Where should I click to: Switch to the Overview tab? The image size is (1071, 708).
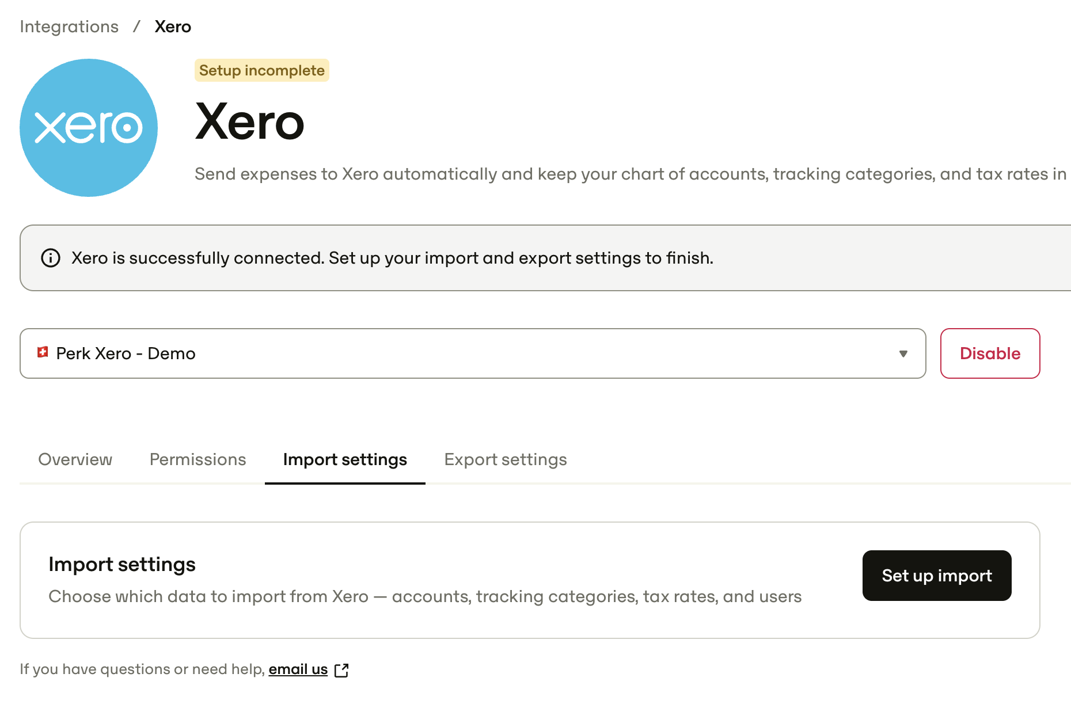point(75,459)
